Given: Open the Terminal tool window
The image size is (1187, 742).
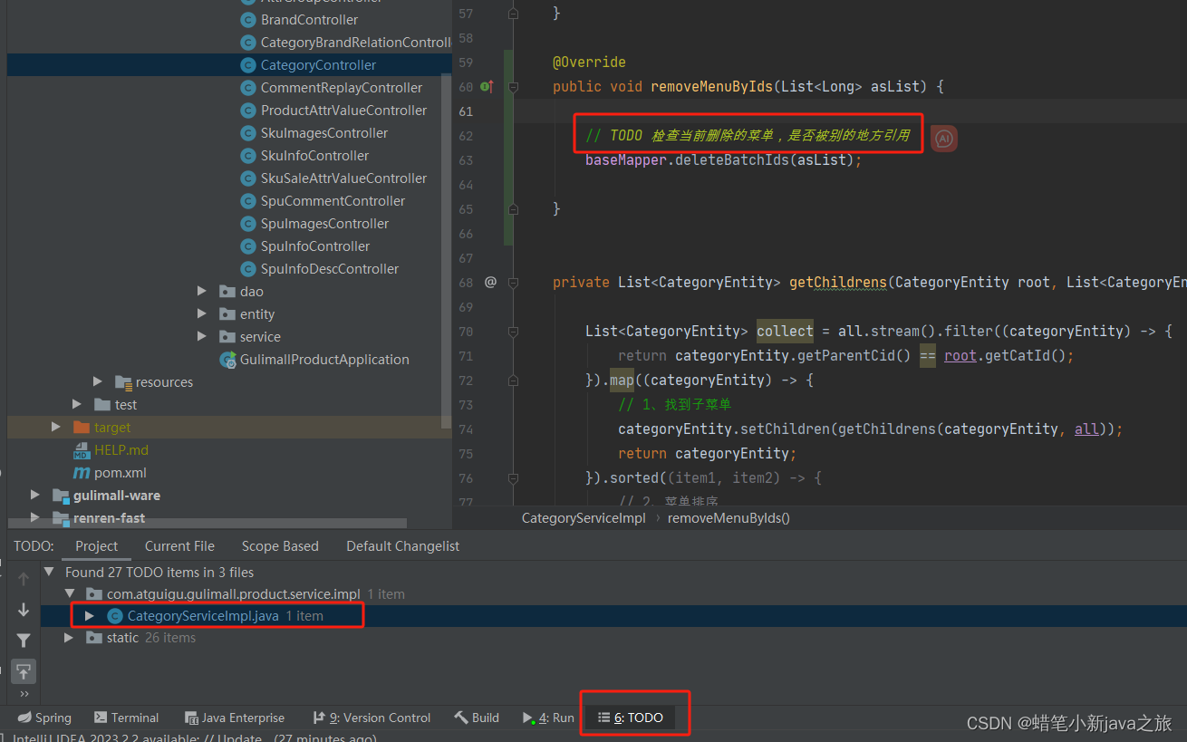Looking at the screenshot, I should click(x=127, y=718).
